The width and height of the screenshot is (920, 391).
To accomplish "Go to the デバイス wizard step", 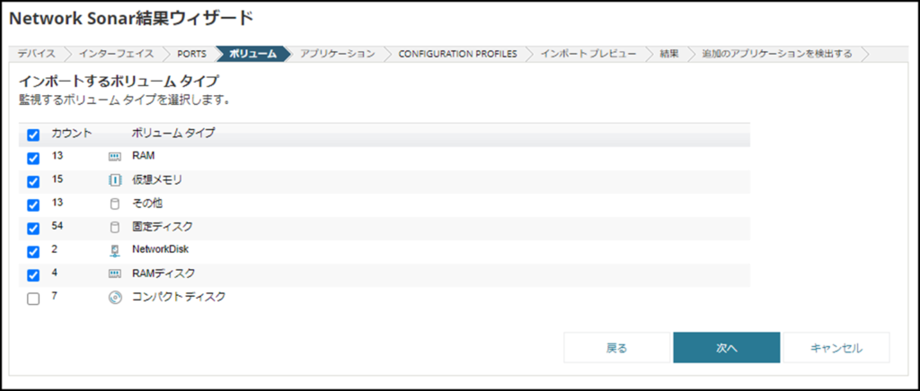I will click(36, 54).
